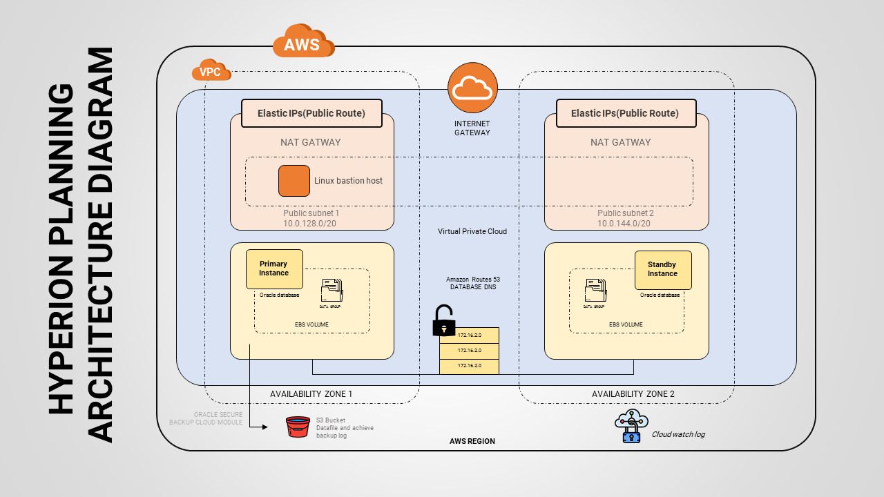Image resolution: width=884 pixels, height=497 pixels.
Task: Click the ORACLE SECURE BACKUP CLOUD MODULE text
Action: [x=206, y=418]
